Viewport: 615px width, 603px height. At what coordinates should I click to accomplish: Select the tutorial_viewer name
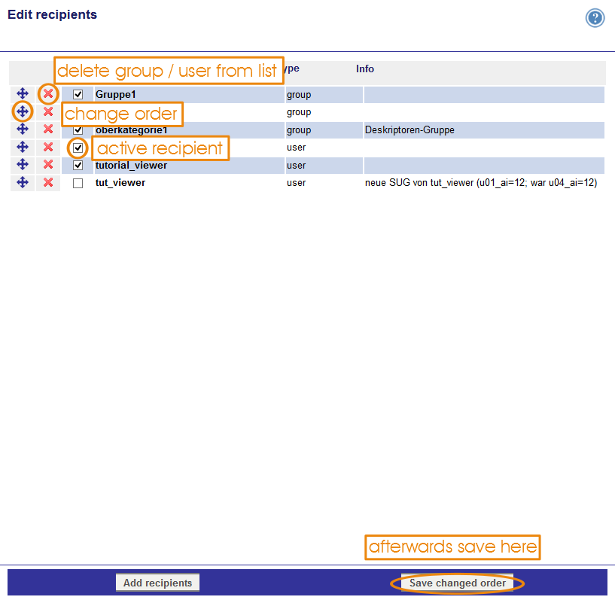tap(131, 166)
